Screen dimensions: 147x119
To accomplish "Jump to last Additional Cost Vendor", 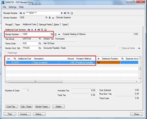I will click(39, 30).
